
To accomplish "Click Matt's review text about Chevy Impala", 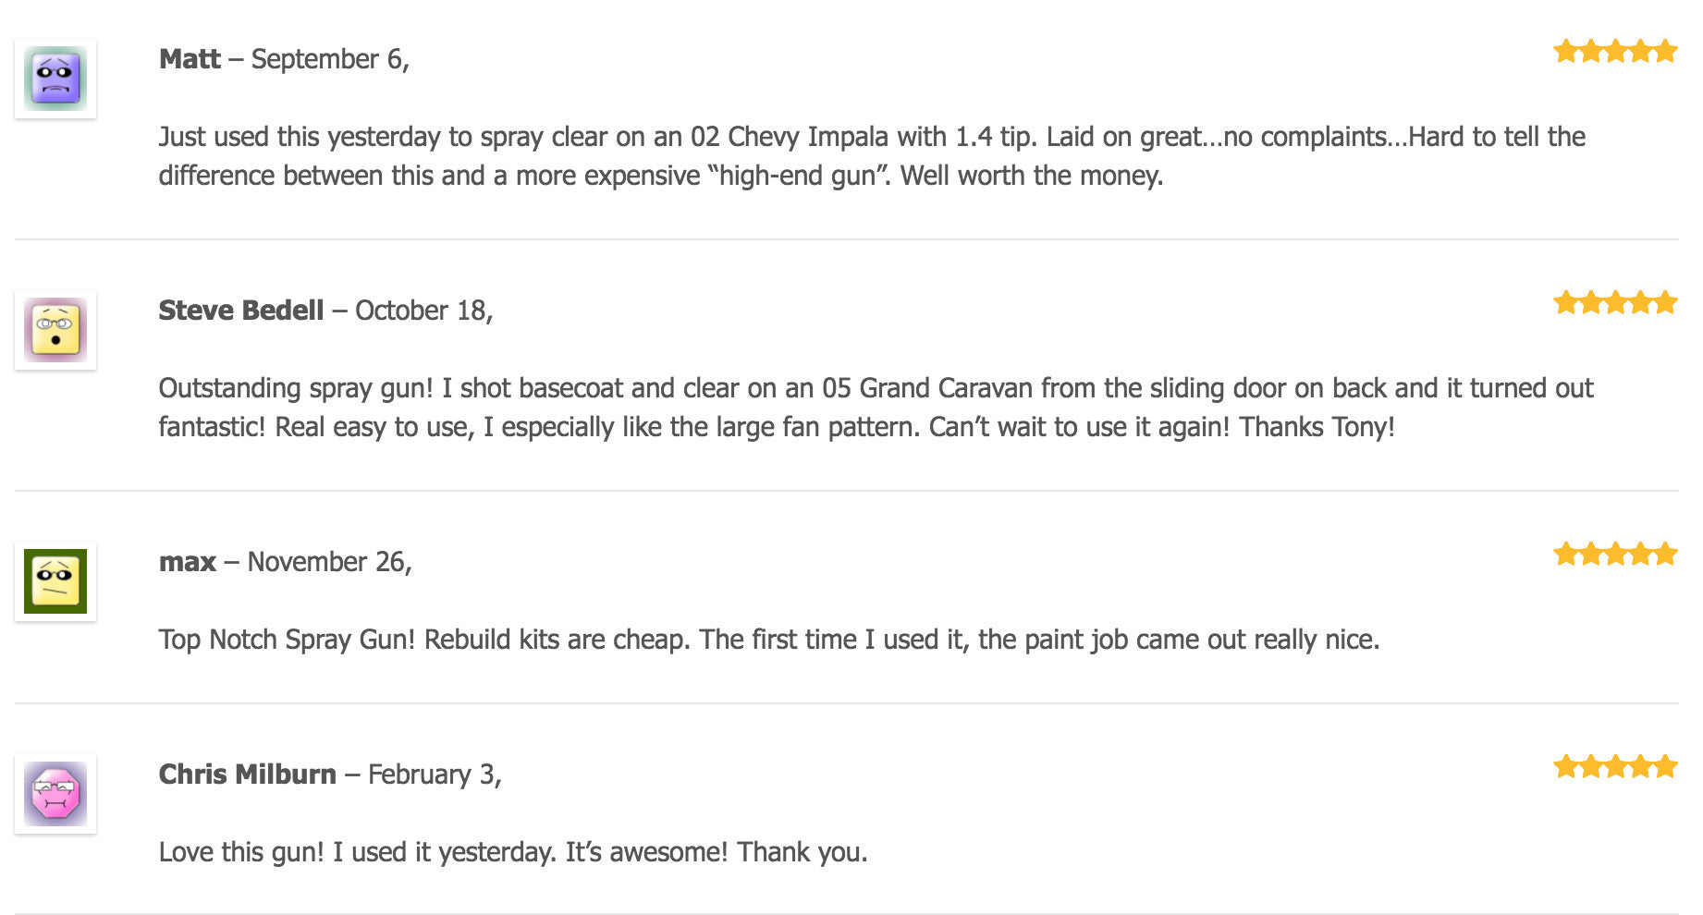I will click(872, 156).
